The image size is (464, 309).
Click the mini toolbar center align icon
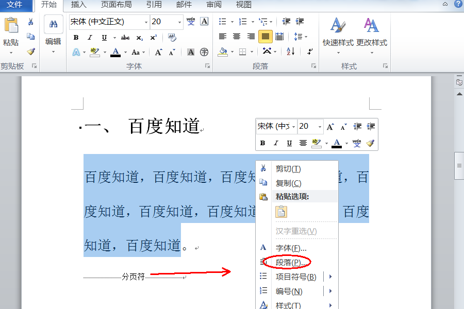(x=303, y=143)
